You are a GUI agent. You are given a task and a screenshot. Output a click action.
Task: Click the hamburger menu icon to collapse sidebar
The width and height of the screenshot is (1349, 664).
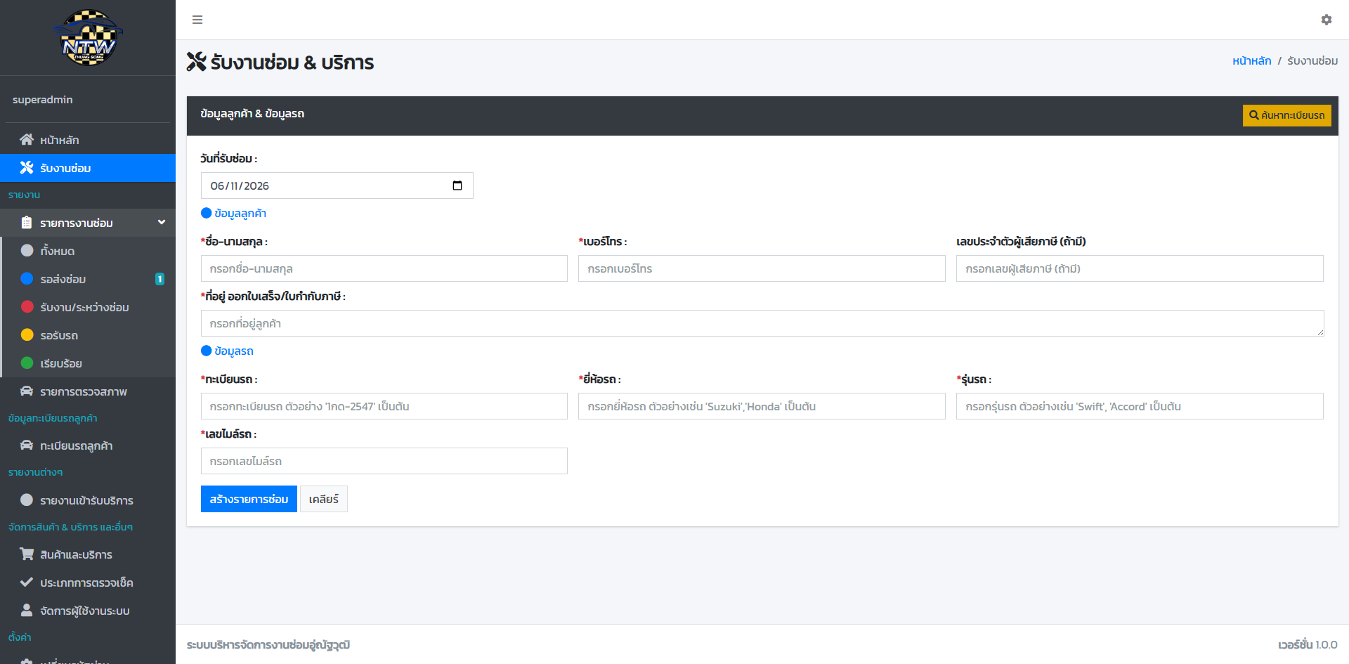coord(197,20)
